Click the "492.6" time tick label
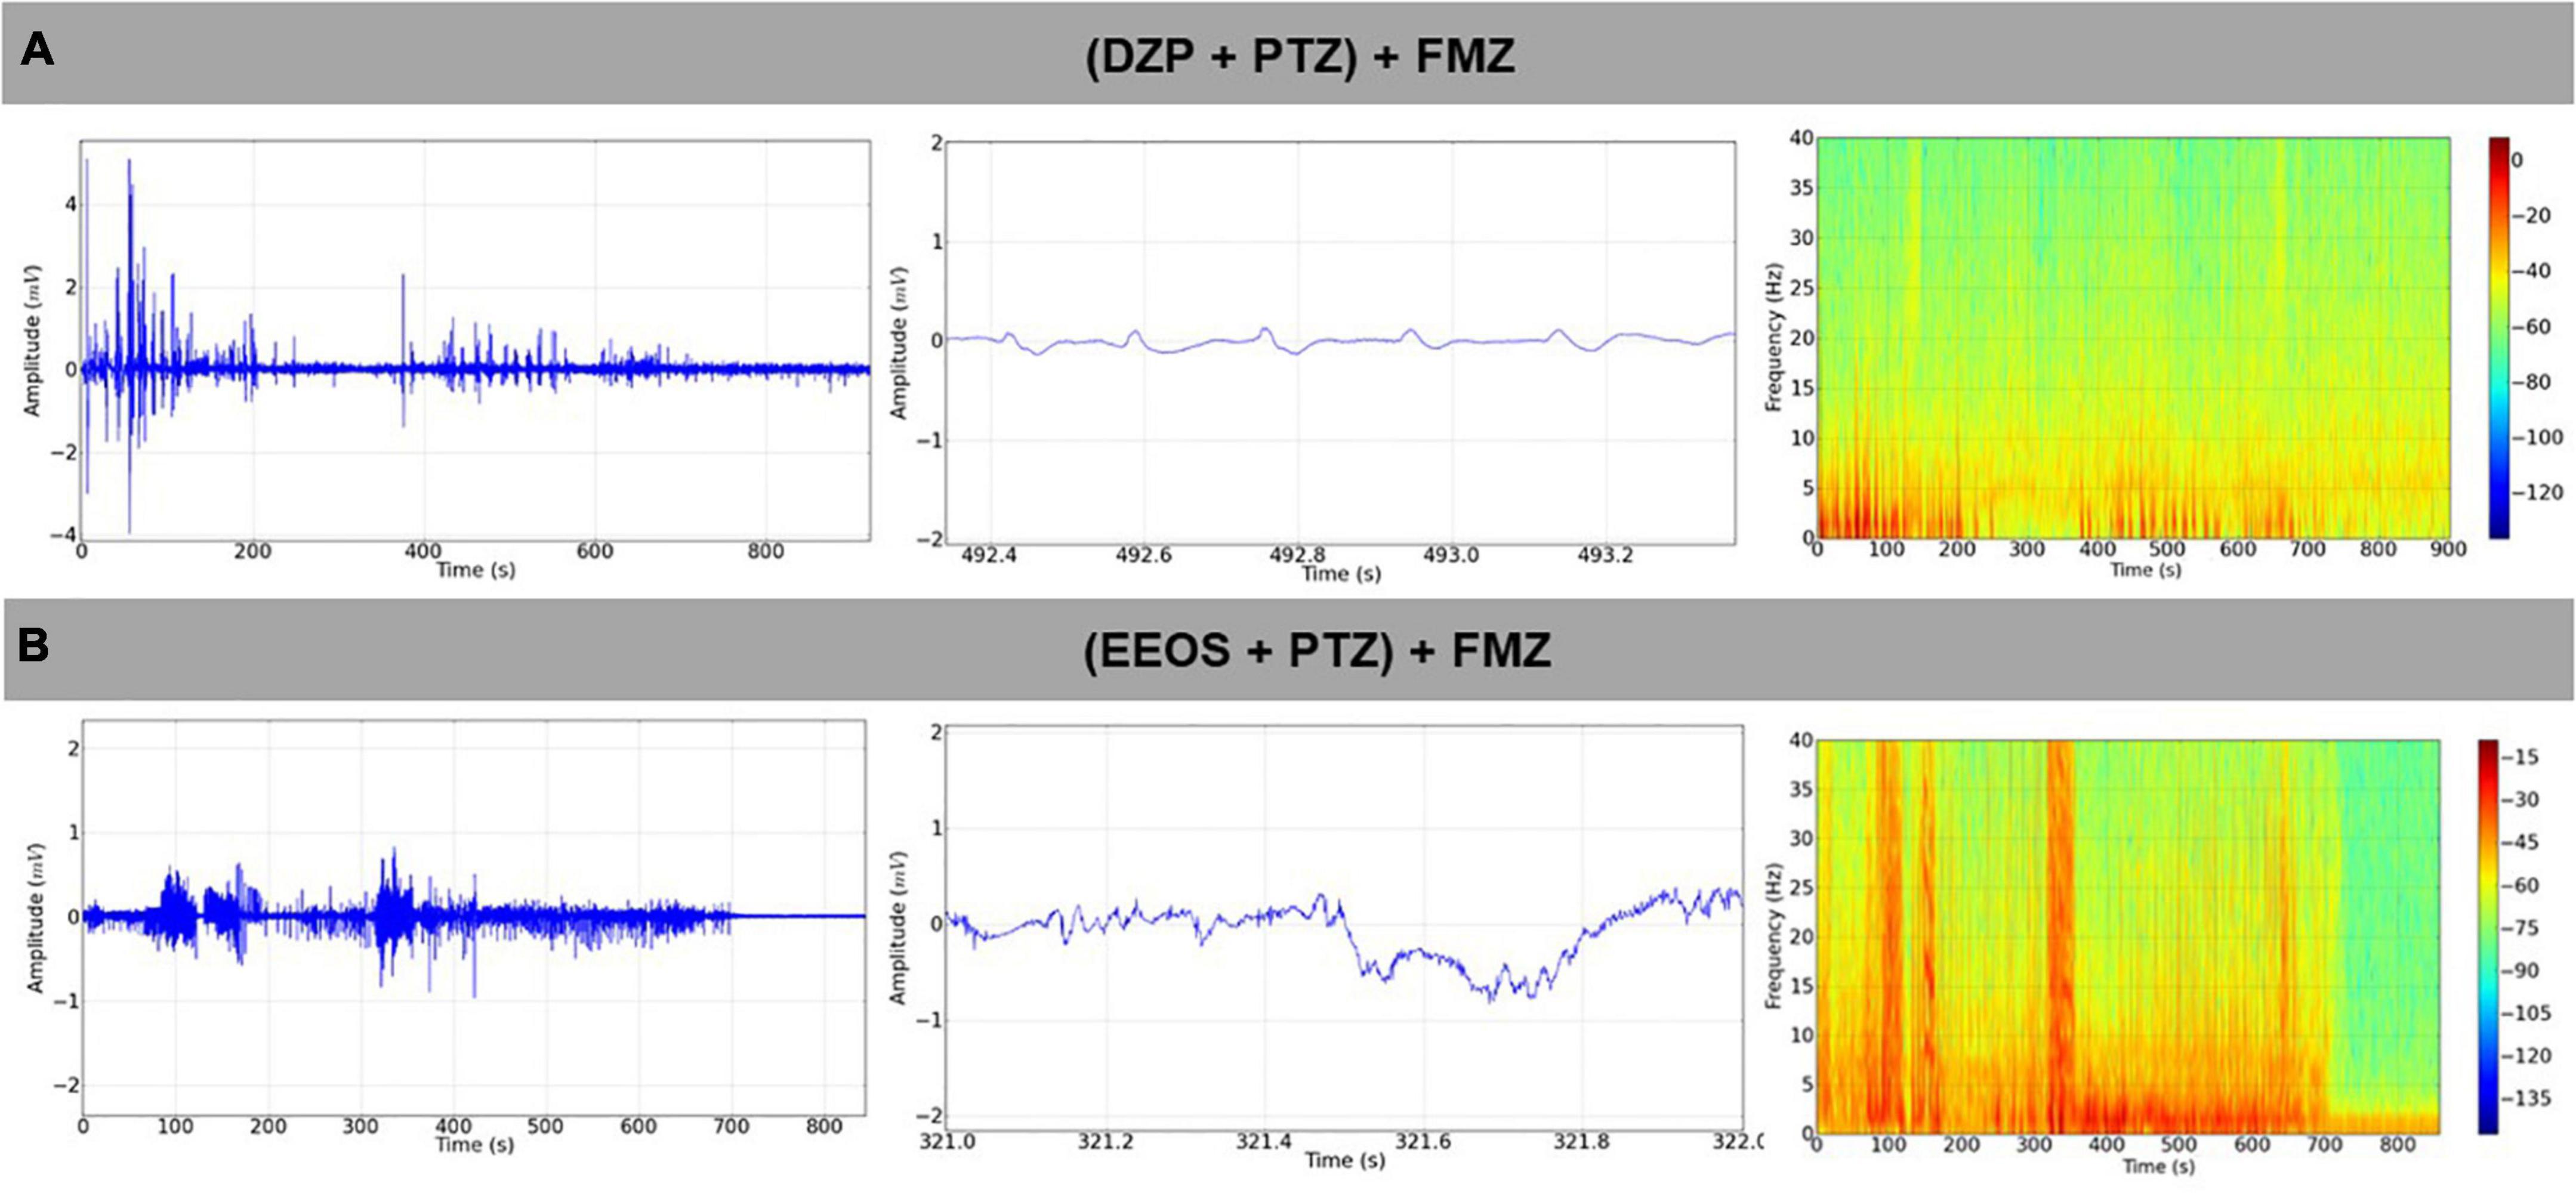Screen dimensions: 2576x1193 pyautogui.click(x=1143, y=556)
